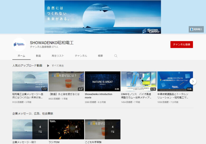Select the ホーム tab
Image resolution: width=206 pixels, height=144 pixels.
[21, 56]
